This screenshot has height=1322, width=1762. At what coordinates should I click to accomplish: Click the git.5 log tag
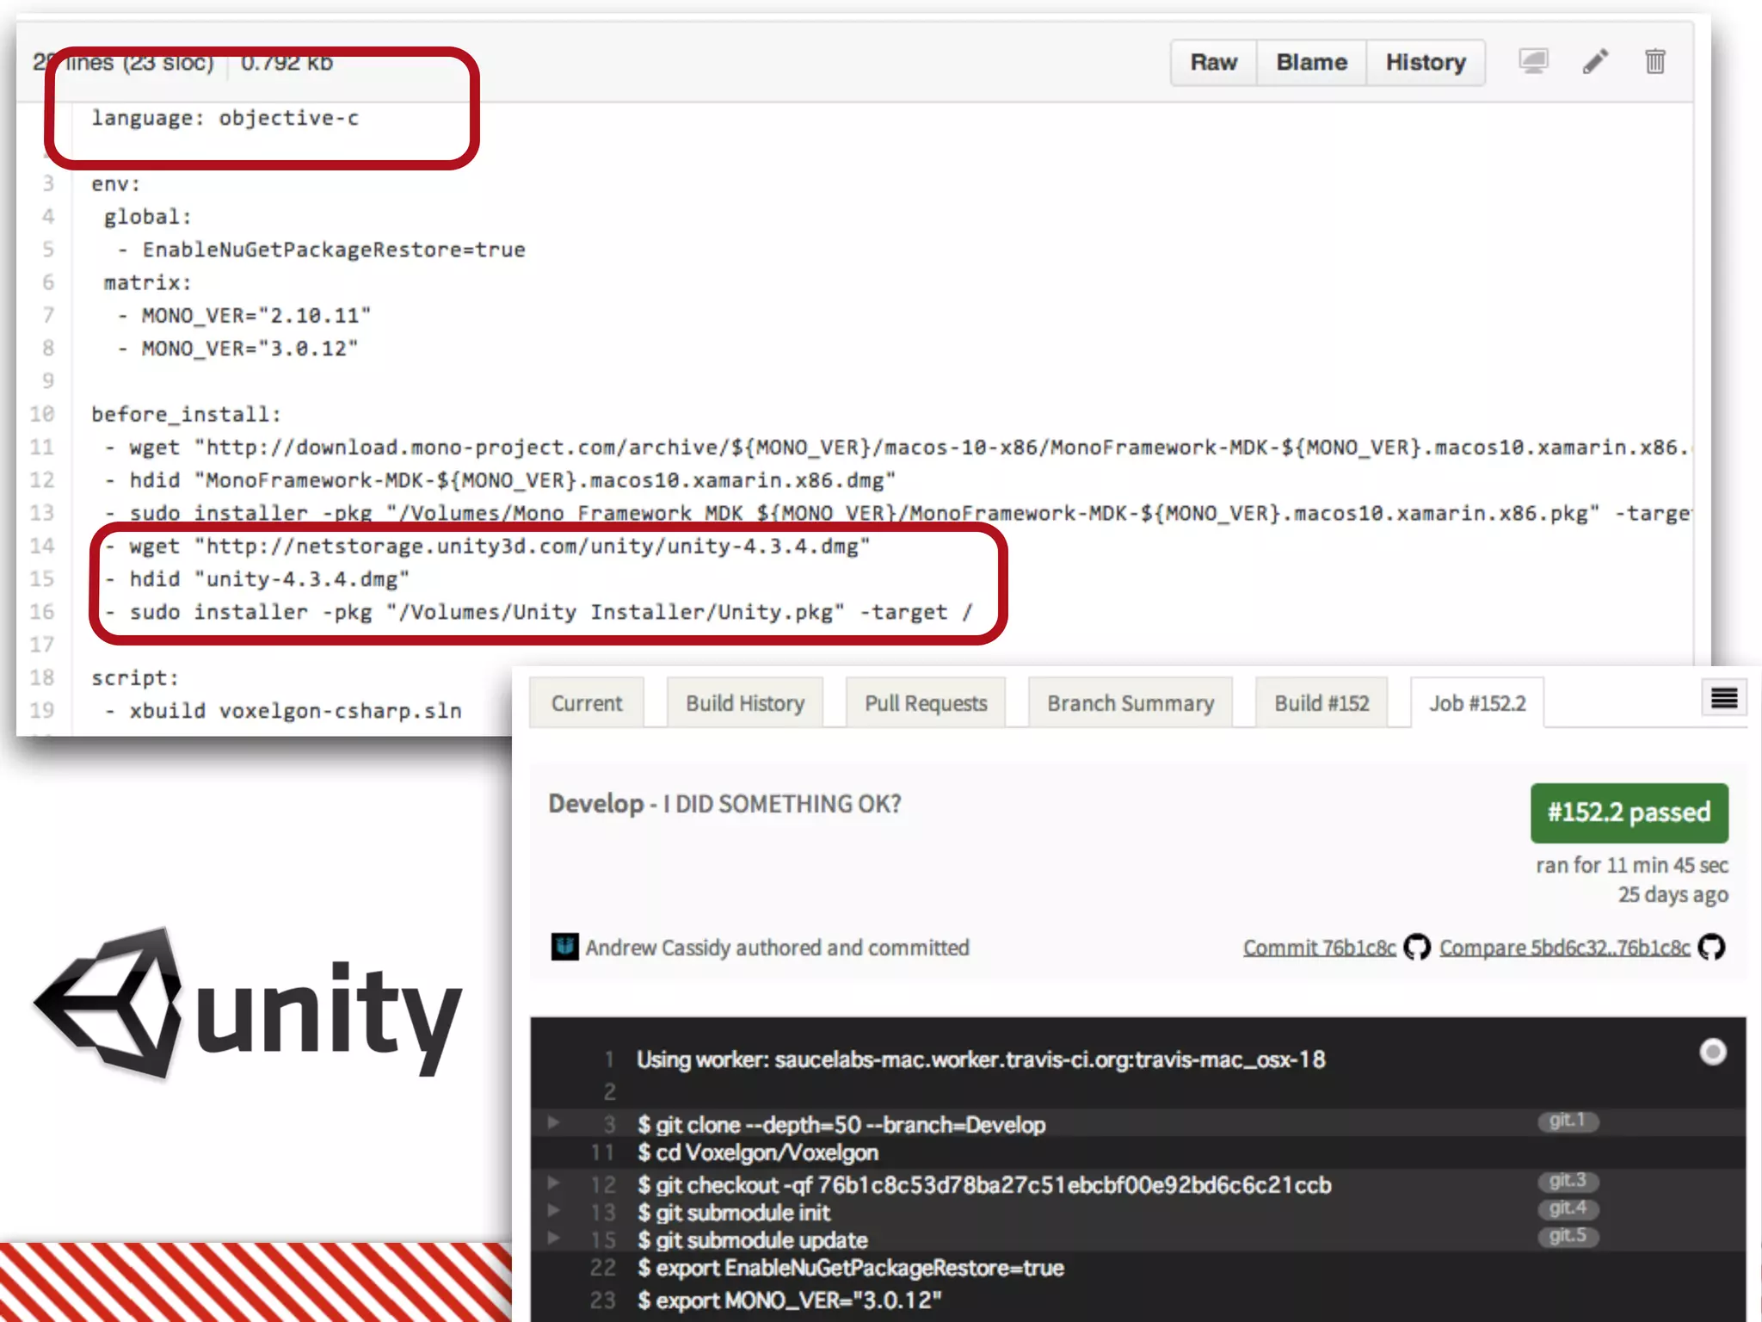(x=1568, y=1236)
